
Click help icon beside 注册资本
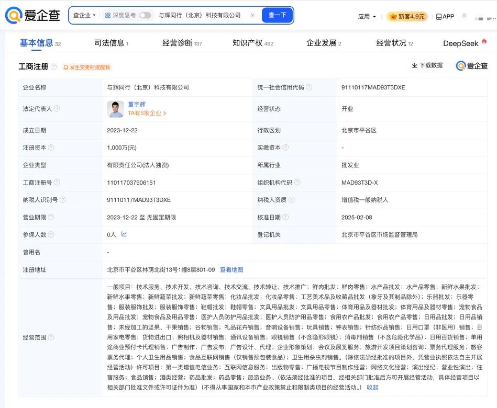51,147
